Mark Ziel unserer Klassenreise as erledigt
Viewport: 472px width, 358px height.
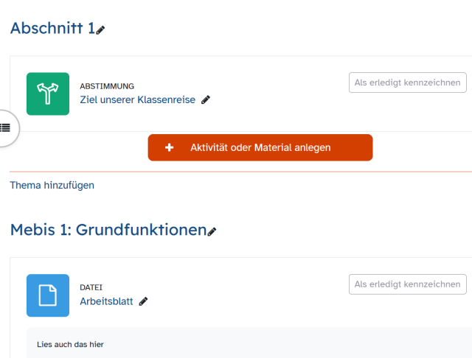coord(407,83)
